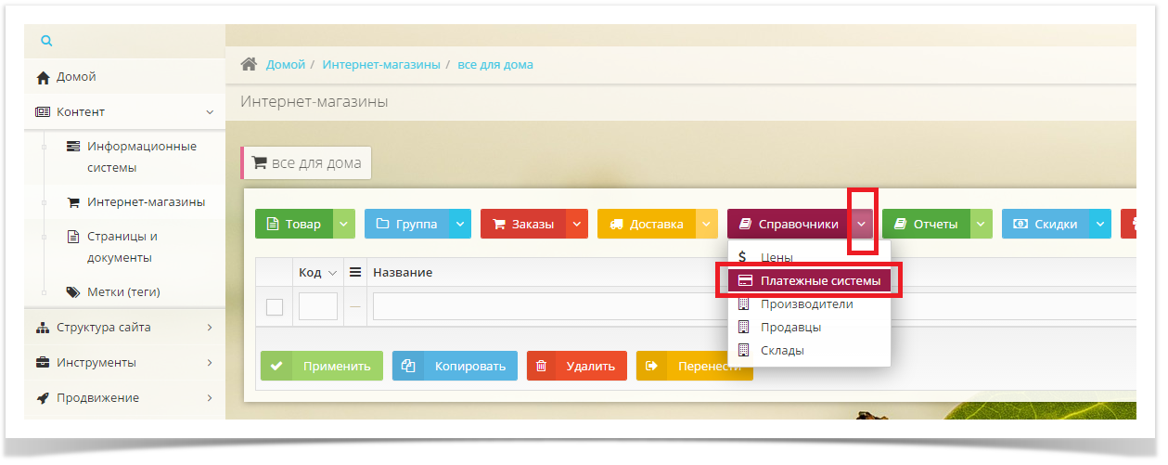
Task: Open the Заказы dropdown arrow
Action: coord(577,224)
